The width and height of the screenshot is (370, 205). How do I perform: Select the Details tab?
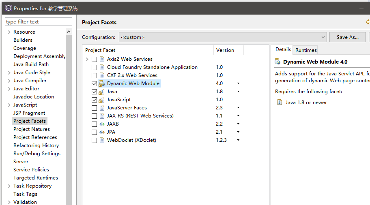point(283,49)
